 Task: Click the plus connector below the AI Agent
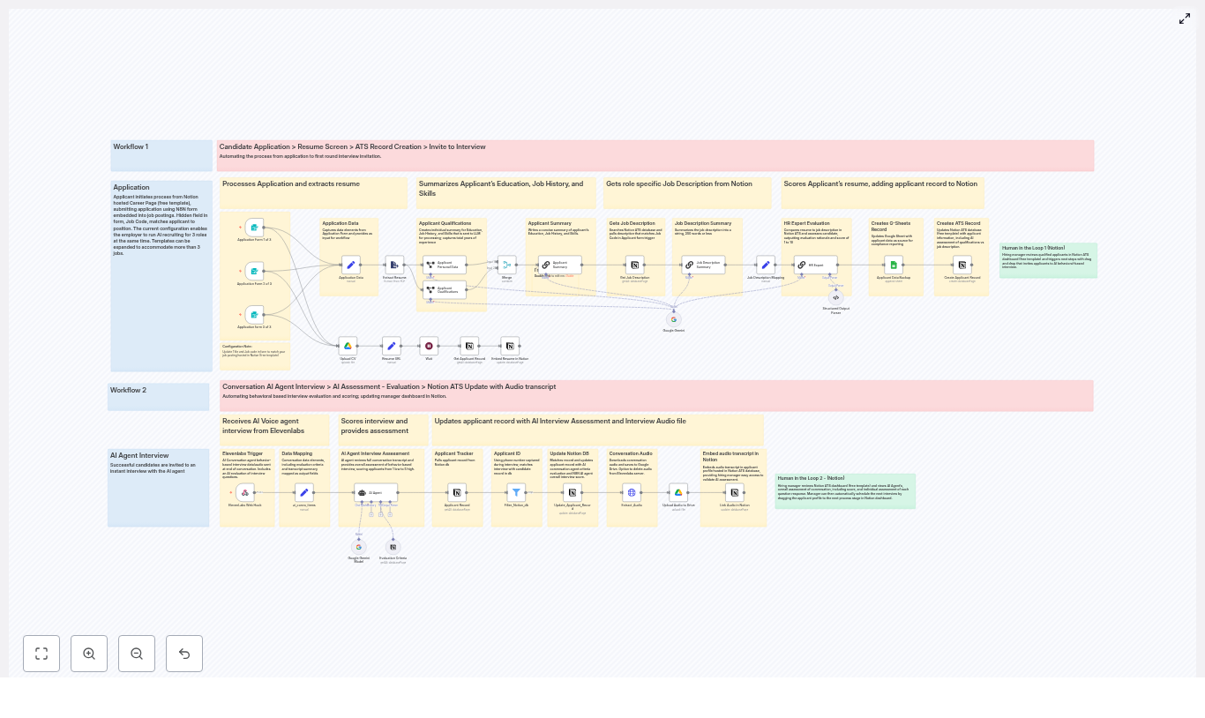point(380,515)
